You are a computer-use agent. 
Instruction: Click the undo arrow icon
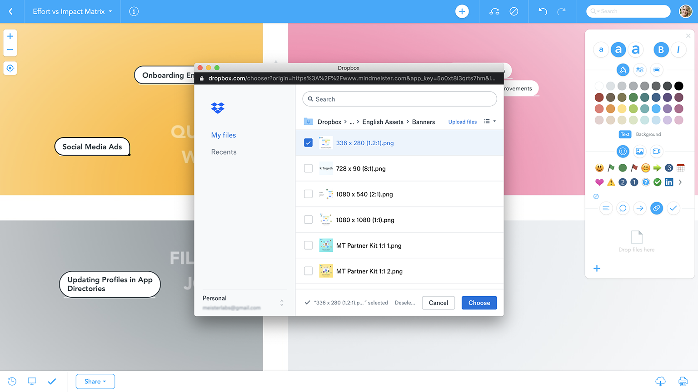coord(543,11)
